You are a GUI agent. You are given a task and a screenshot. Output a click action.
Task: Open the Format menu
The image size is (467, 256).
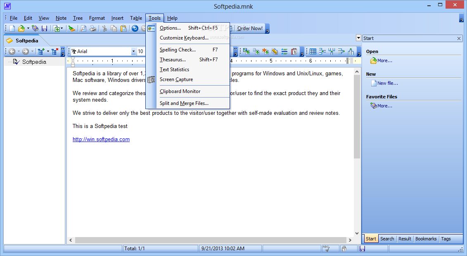click(x=97, y=18)
